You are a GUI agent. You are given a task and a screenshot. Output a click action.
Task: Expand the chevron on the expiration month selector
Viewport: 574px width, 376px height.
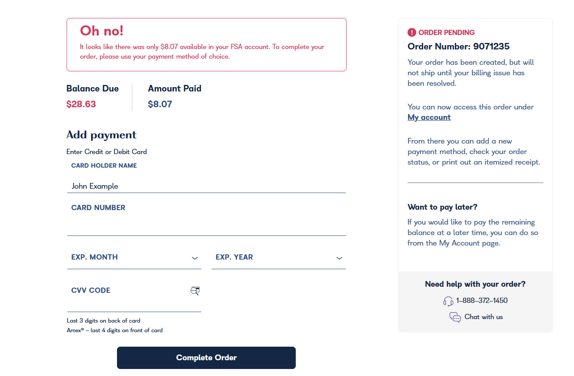[195, 258]
